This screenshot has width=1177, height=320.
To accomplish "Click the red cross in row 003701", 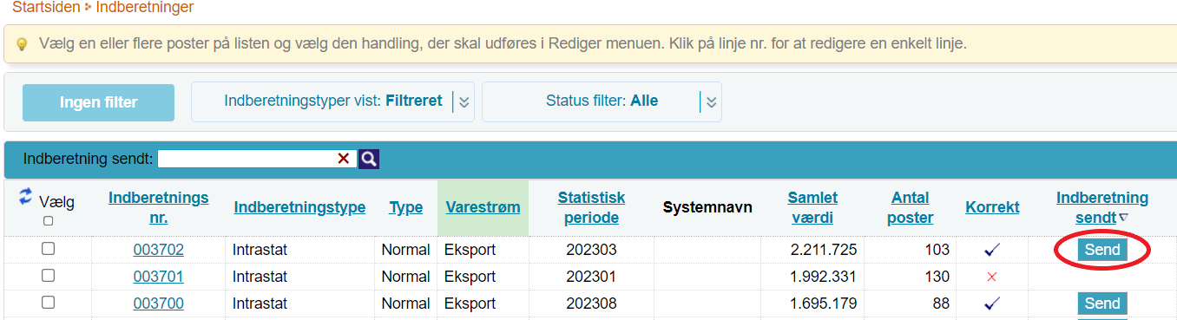I will pyautogui.click(x=992, y=277).
